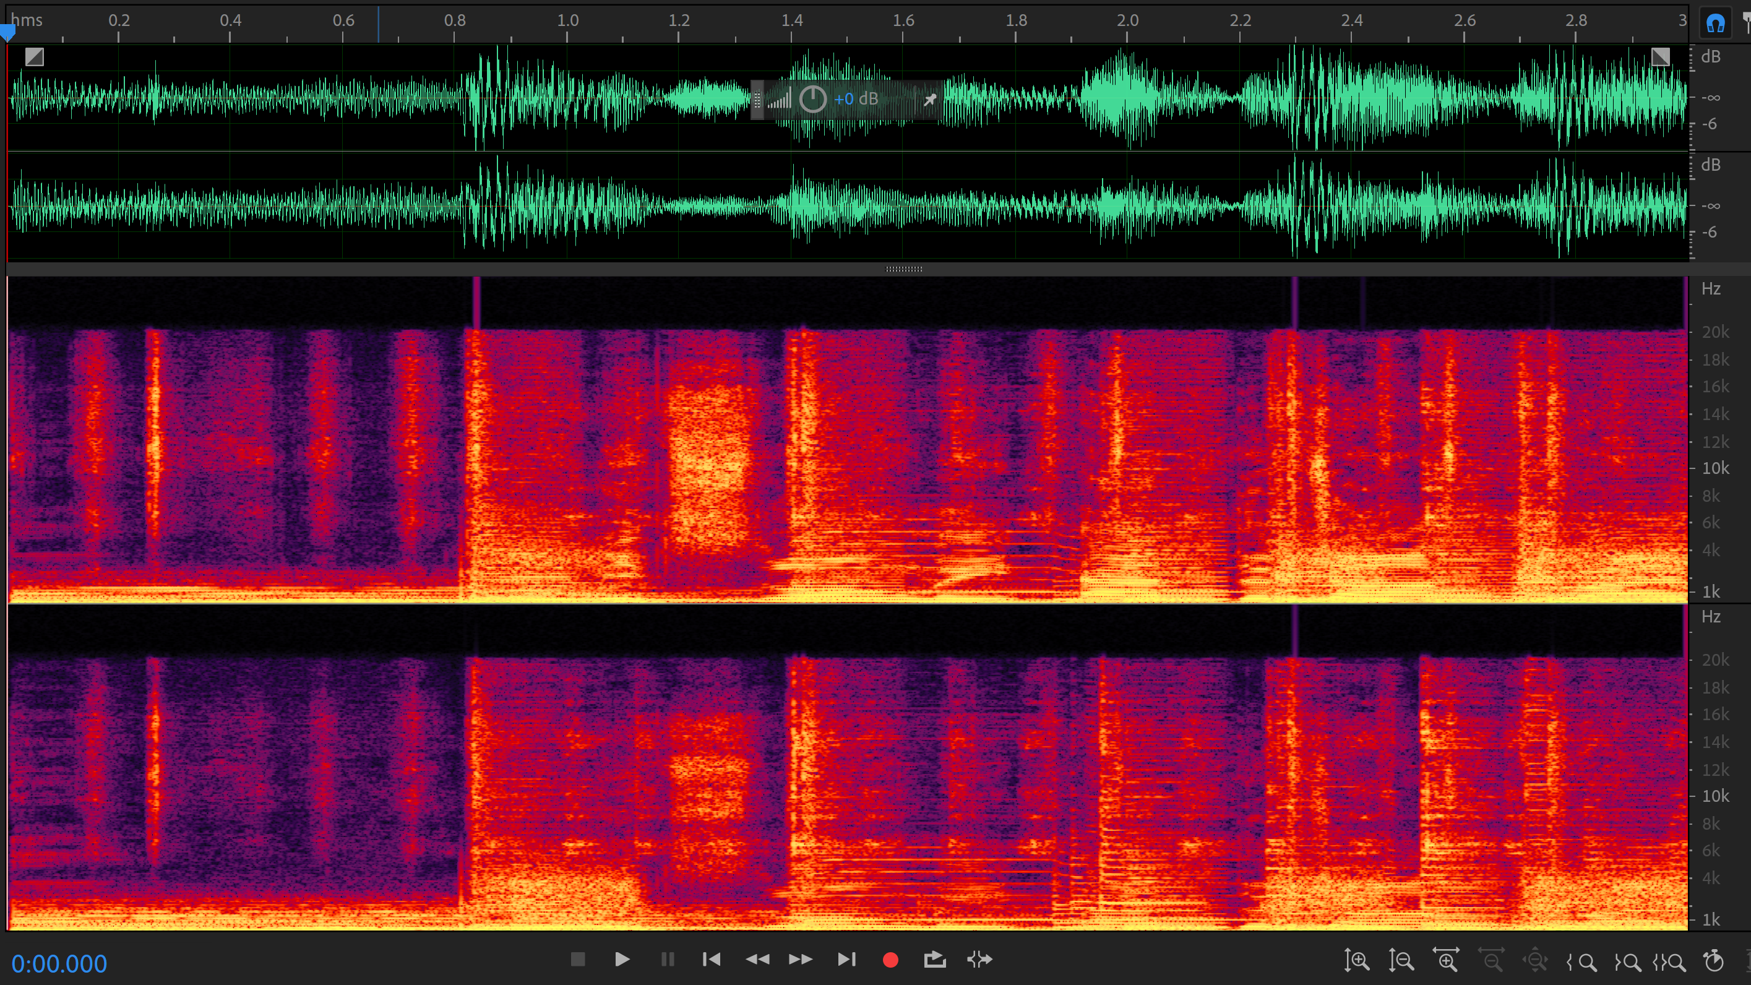Click the Rewind transport button
Image resolution: width=1751 pixels, height=985 pixels.
point(757,959)
